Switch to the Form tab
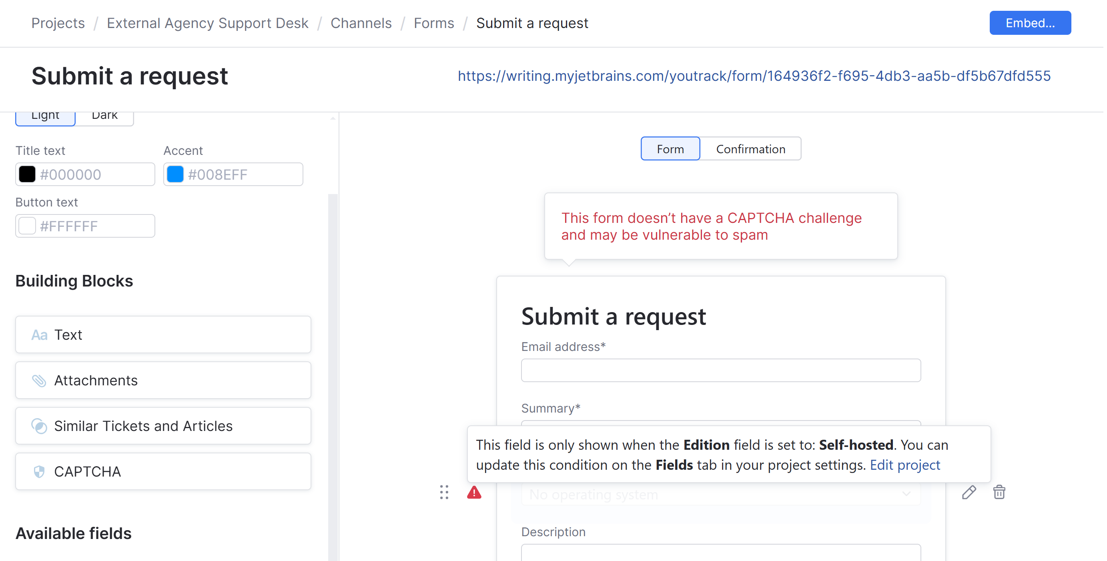 point(670,148)
